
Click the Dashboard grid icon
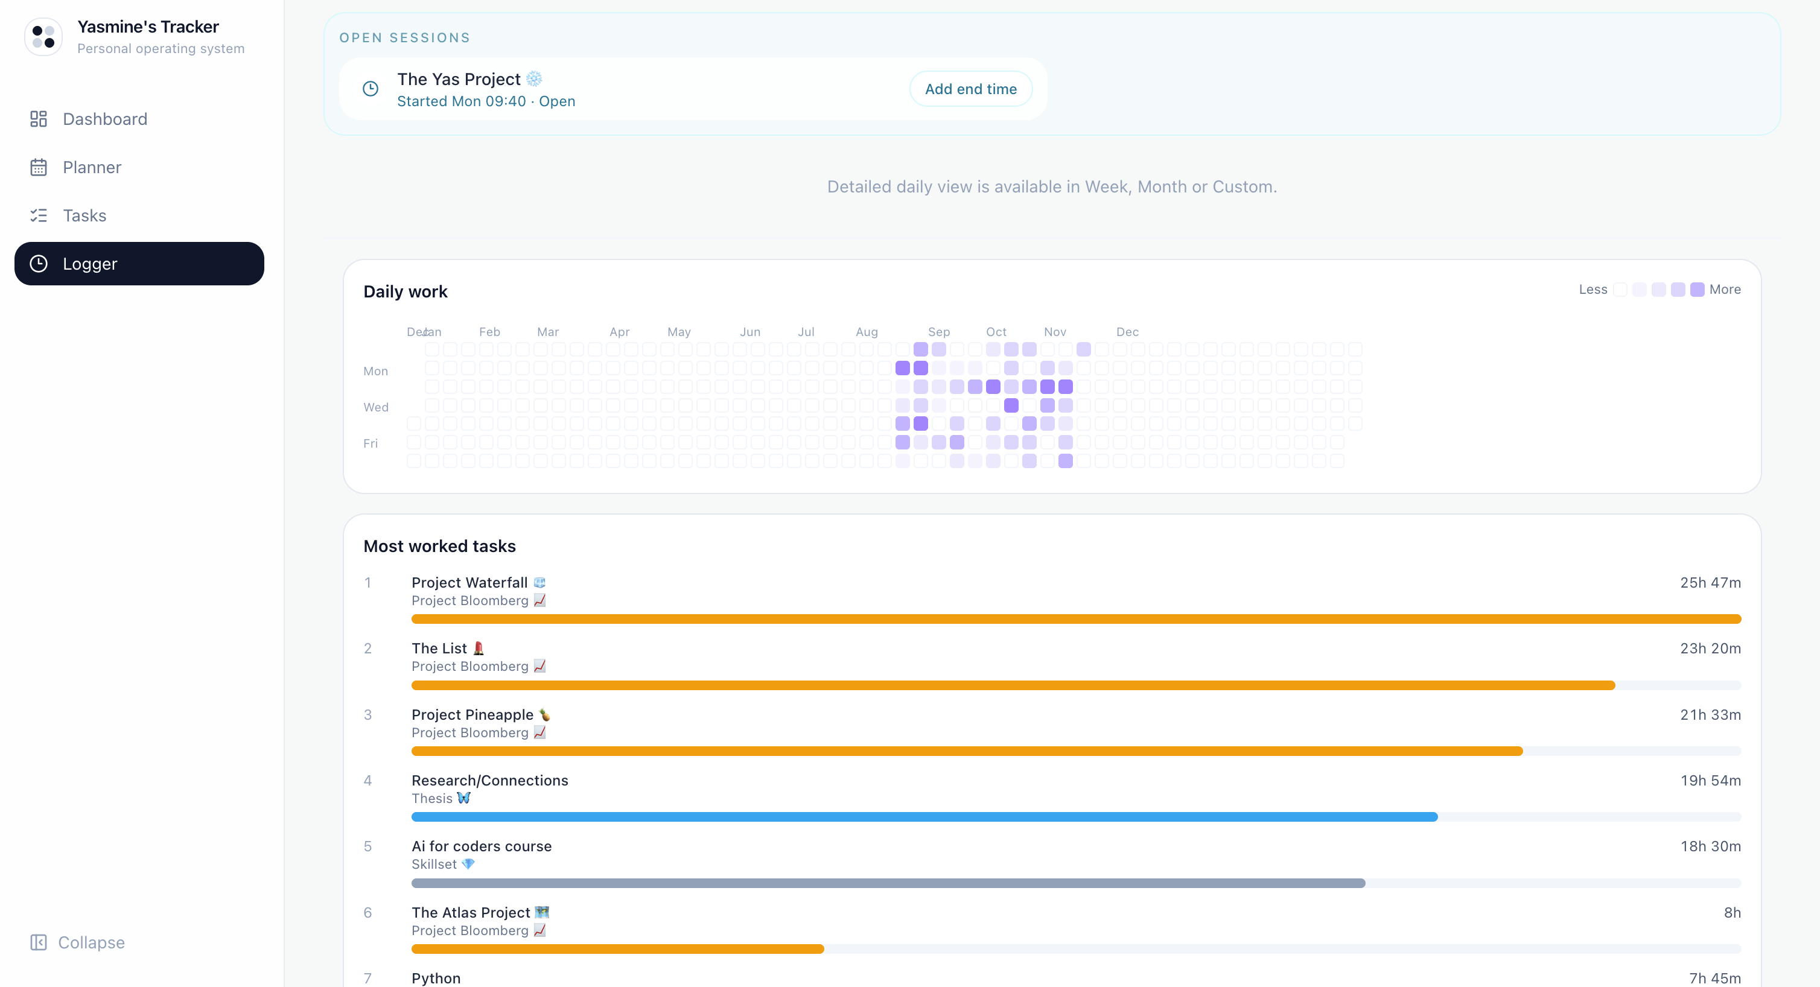click(38, 119)
